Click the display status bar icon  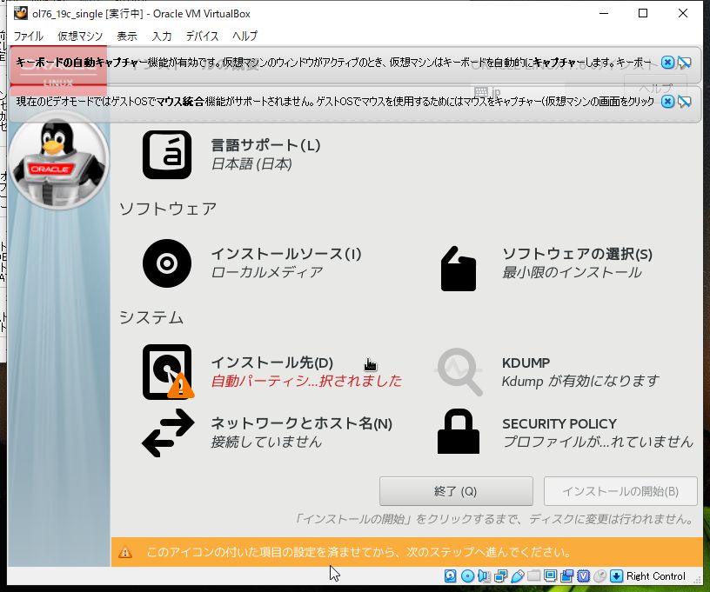coord(549,575)
